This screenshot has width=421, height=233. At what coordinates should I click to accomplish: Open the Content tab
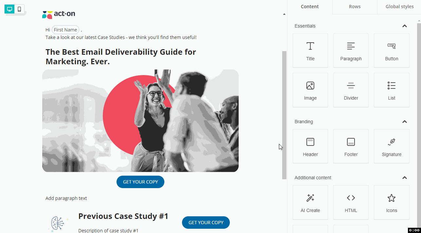coord(310,7)
